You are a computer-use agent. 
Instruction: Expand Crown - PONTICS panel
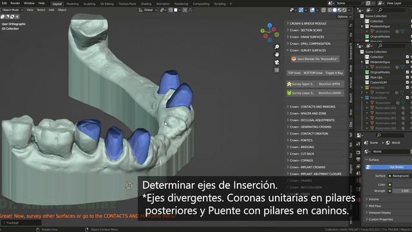coord(315,140)
